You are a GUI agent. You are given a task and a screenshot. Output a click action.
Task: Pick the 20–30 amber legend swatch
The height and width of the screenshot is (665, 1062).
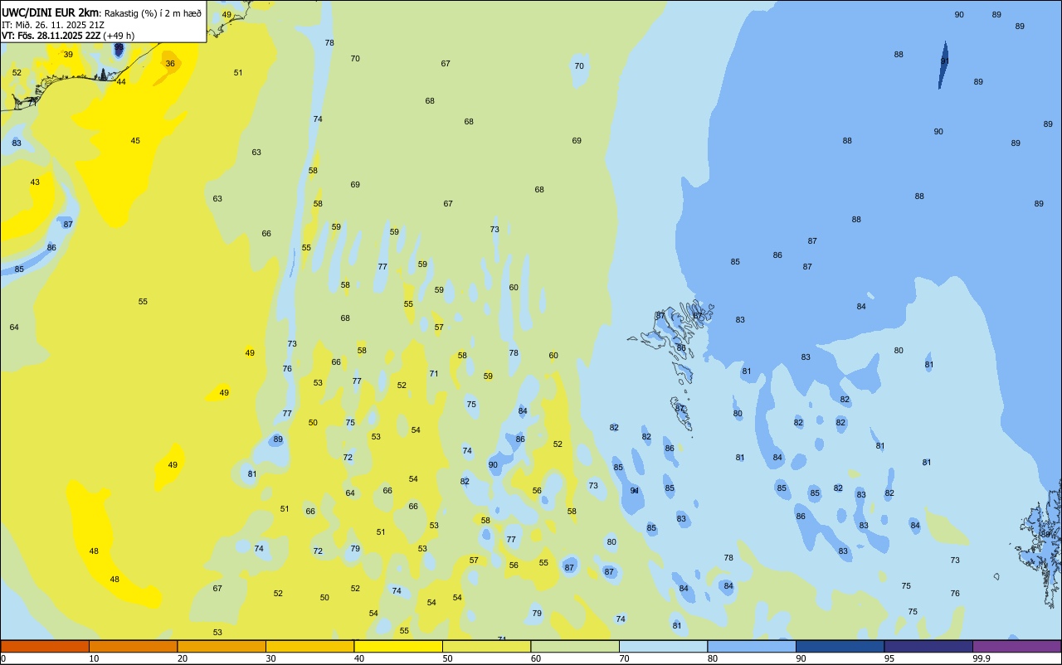[x=222, y=646]
